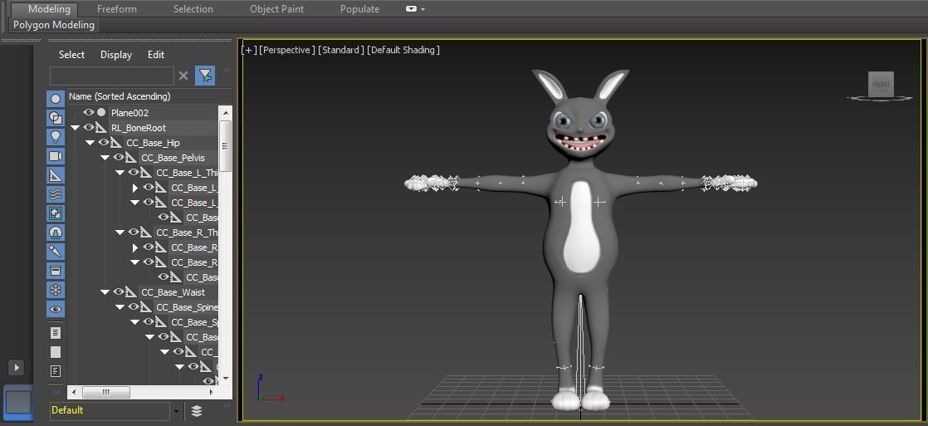Viewport: 928px width, 426px height.
Task: Click the Invert Display filter icon
Action: click(x=56, y=371)
